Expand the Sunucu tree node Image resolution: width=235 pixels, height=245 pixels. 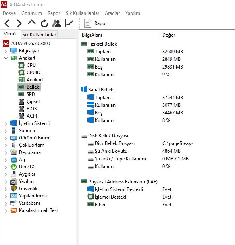pos(6,131)
